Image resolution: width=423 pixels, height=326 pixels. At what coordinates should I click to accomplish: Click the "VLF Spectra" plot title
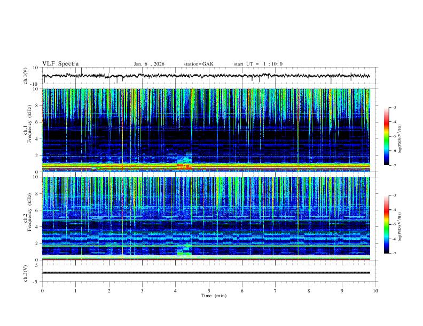pos(60,64)
